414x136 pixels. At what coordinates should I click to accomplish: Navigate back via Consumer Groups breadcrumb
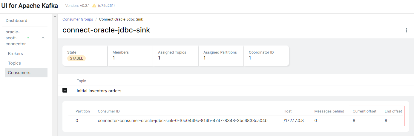click(x=78, y=19)
